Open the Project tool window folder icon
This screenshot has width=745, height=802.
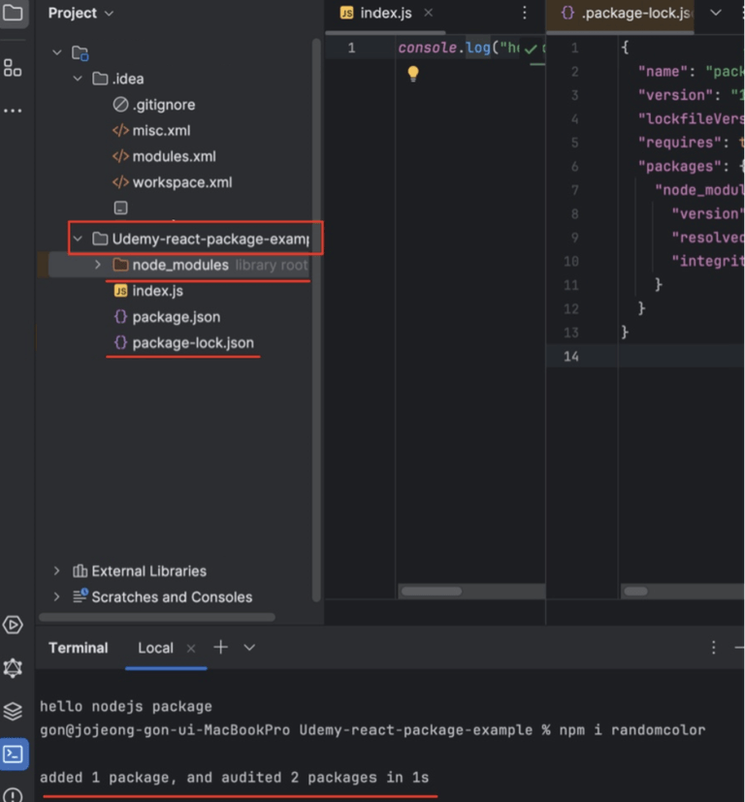13,13
